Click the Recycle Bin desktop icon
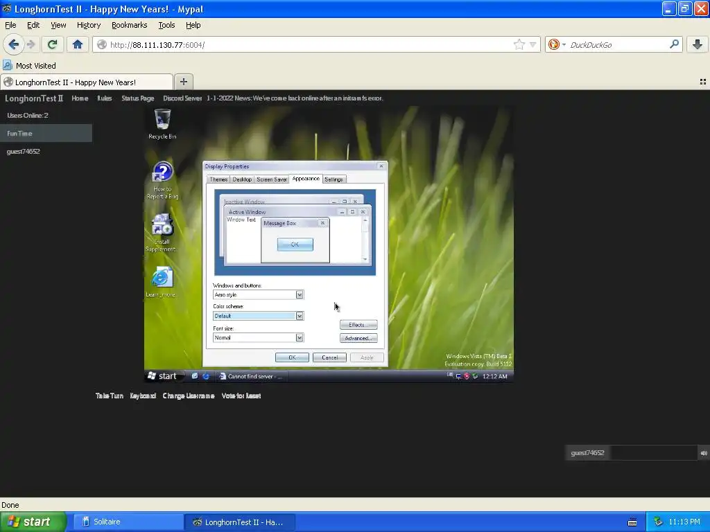This screenshot has height=532, width=710. (162, 125)
